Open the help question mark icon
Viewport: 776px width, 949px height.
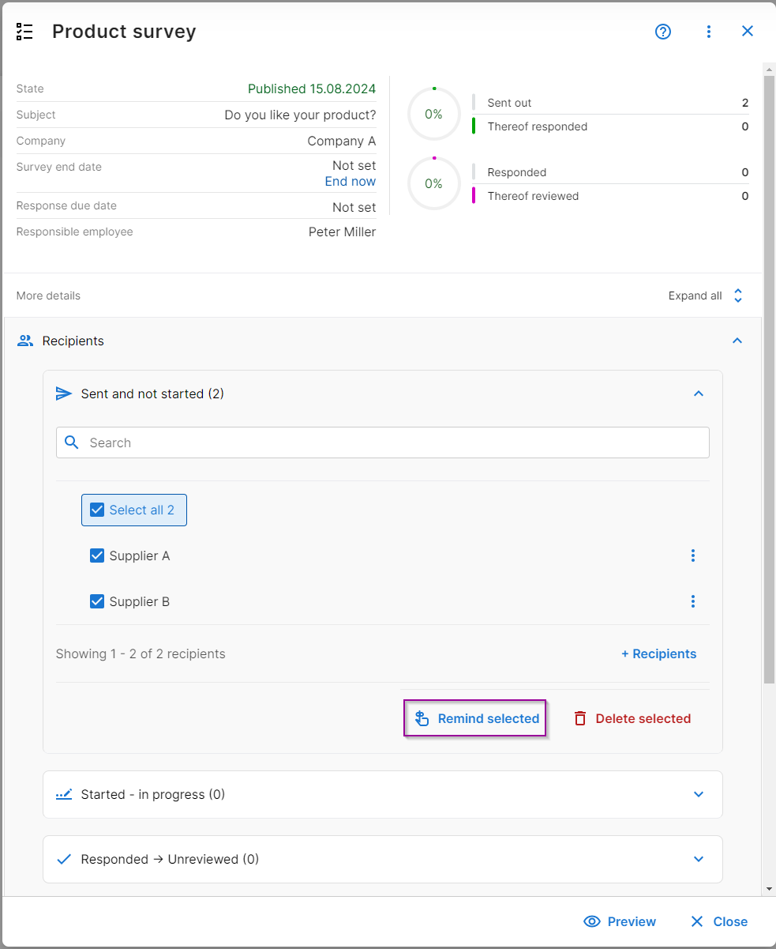[663, 32]
